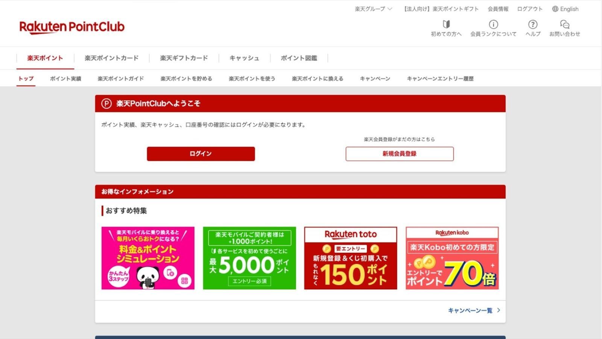Click the red ログイン button
Viewport: 602px width, 339px height.
coord(201,154)
